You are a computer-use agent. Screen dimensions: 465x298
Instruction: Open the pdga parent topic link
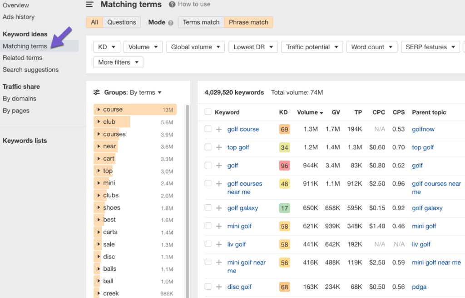coord(419,287)
